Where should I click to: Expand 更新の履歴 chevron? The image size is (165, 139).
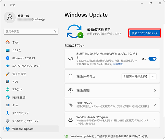155,90
